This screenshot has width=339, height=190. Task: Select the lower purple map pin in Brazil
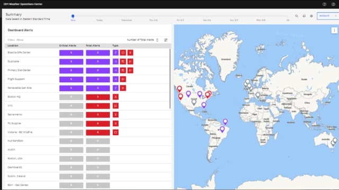tap(222, 129)
